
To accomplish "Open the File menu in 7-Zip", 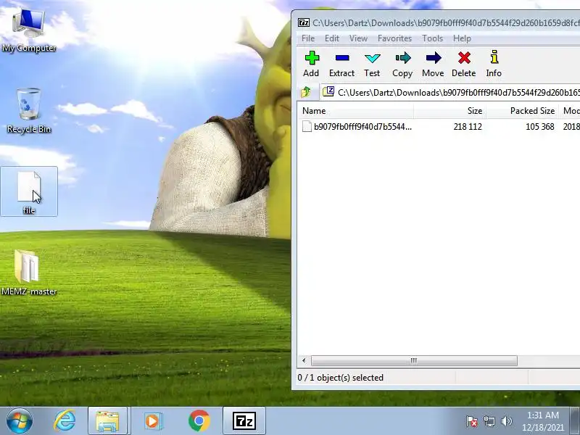I will click(308, 38).
